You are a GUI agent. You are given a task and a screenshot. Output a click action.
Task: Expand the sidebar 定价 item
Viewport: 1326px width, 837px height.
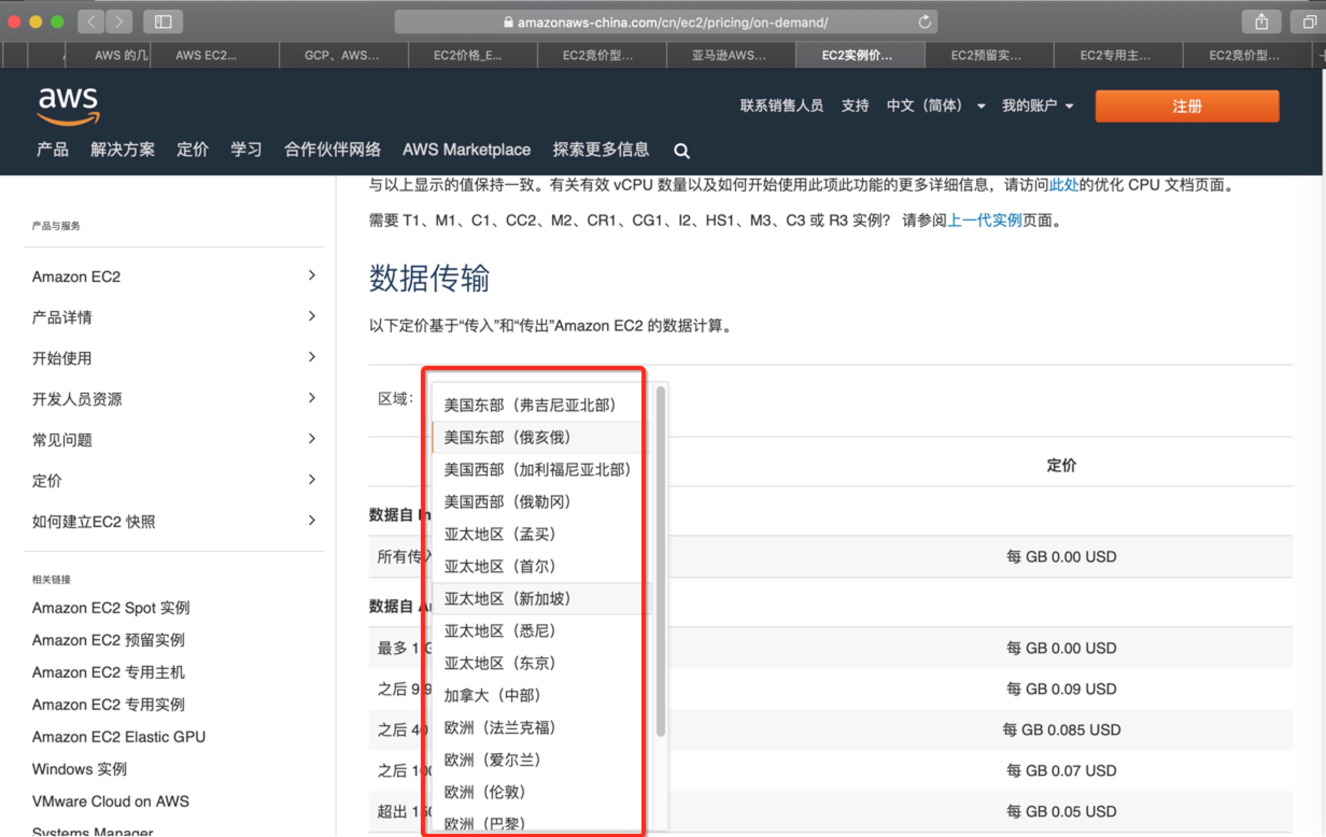click(x=174, y=480)
